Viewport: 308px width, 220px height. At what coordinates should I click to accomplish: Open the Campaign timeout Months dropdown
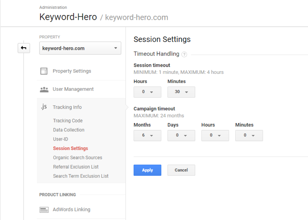(x=147, y=135)
